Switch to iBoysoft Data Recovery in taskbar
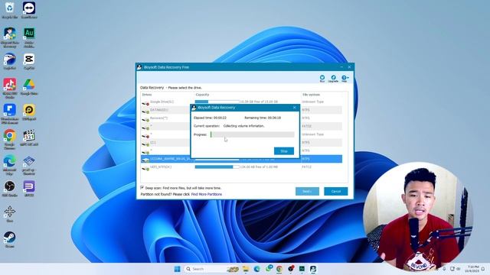Viewport: 490px width, 275px height. [313, 269]
